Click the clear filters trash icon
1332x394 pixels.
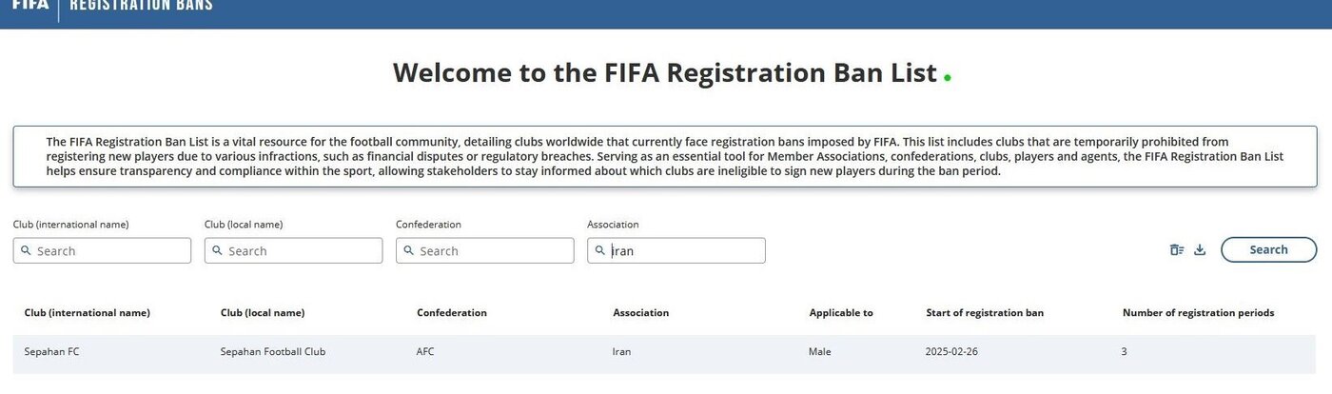coord(1177,250)
